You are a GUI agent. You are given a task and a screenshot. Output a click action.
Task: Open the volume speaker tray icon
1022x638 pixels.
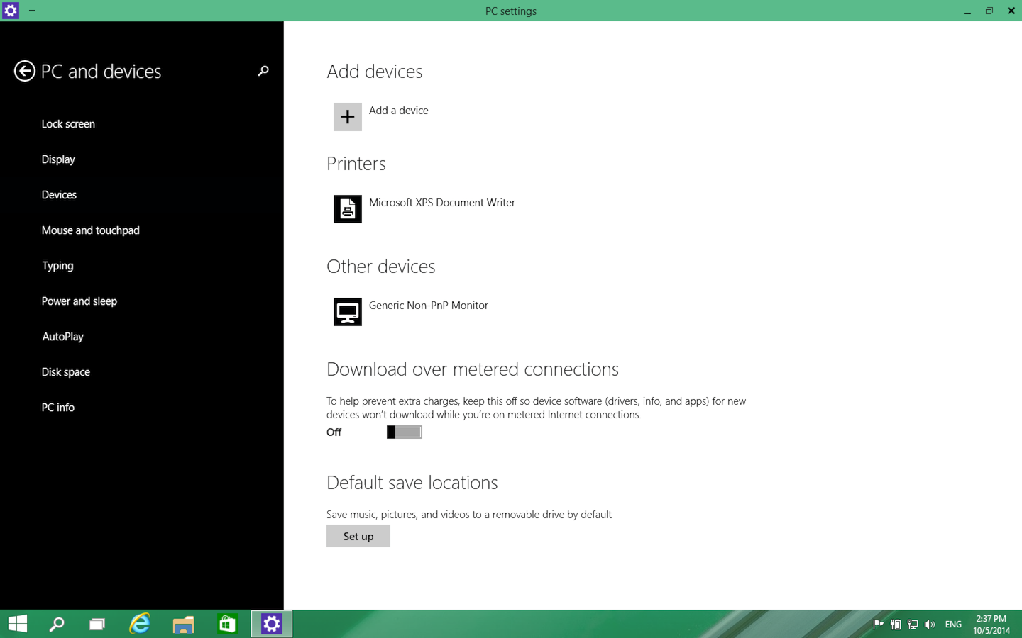[x=930, y=625]
